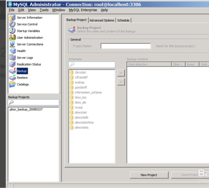Switch to the Schedule tab
The height and width of the screenshot is (188, 209).
pos(123,20)
